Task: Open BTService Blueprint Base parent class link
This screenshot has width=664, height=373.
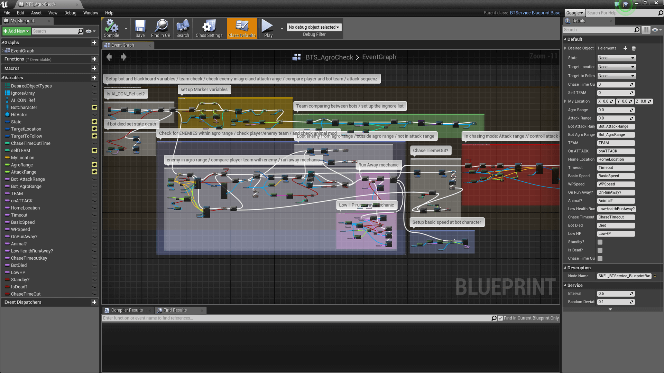Action: point(535,13)
